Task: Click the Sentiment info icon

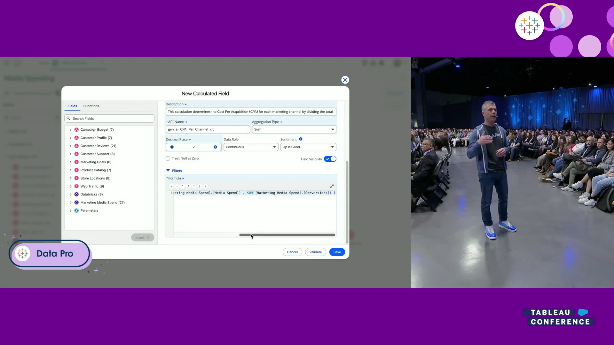Action: pos(301,139)
